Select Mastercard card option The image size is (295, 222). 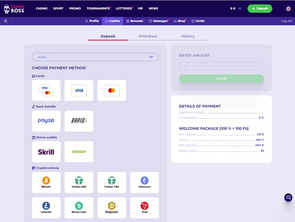click(x=111, y=90)
